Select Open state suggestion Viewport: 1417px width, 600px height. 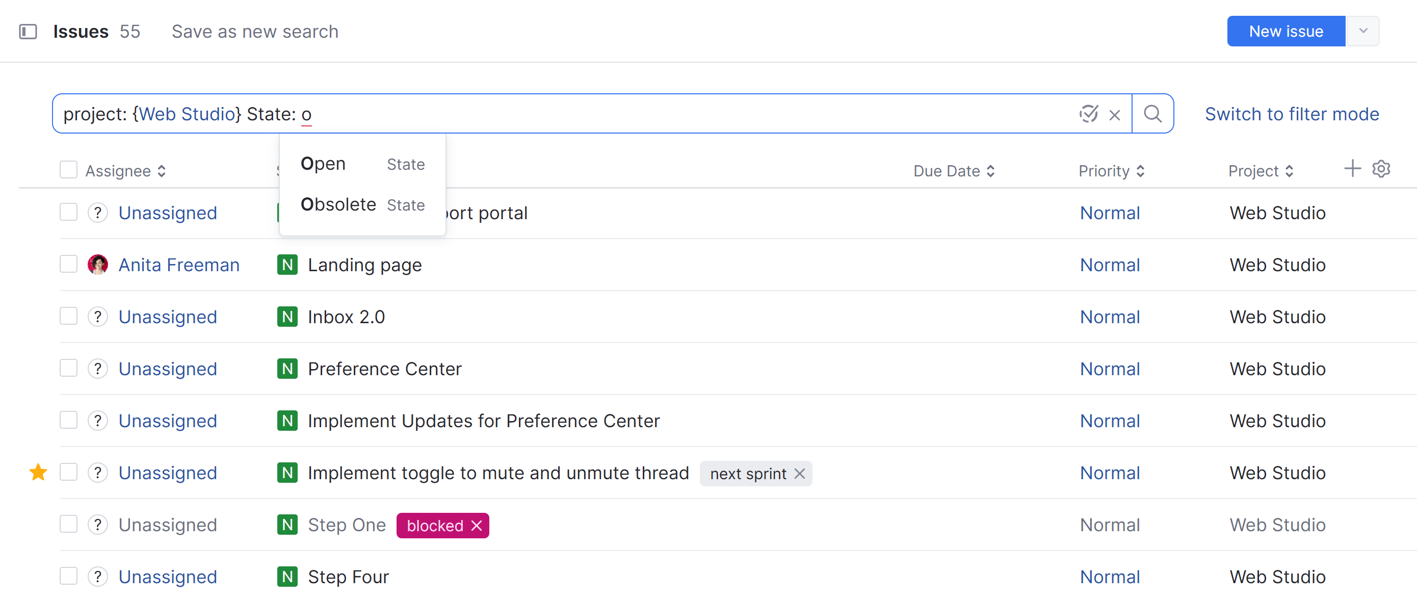362,164
